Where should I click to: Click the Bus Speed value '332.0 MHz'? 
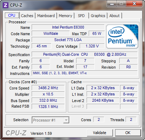tap(48, 100)
